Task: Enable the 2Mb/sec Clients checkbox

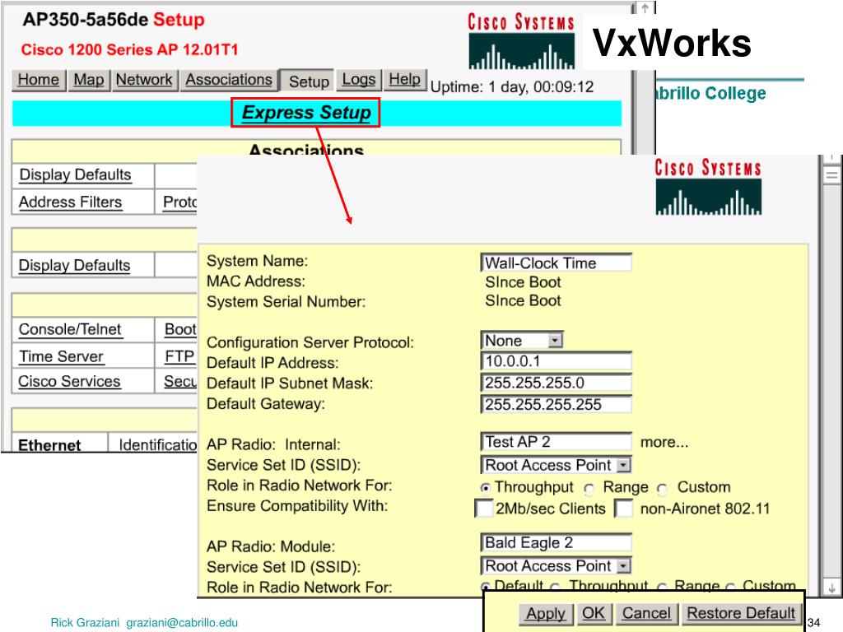Action: (x=484, y=509)
